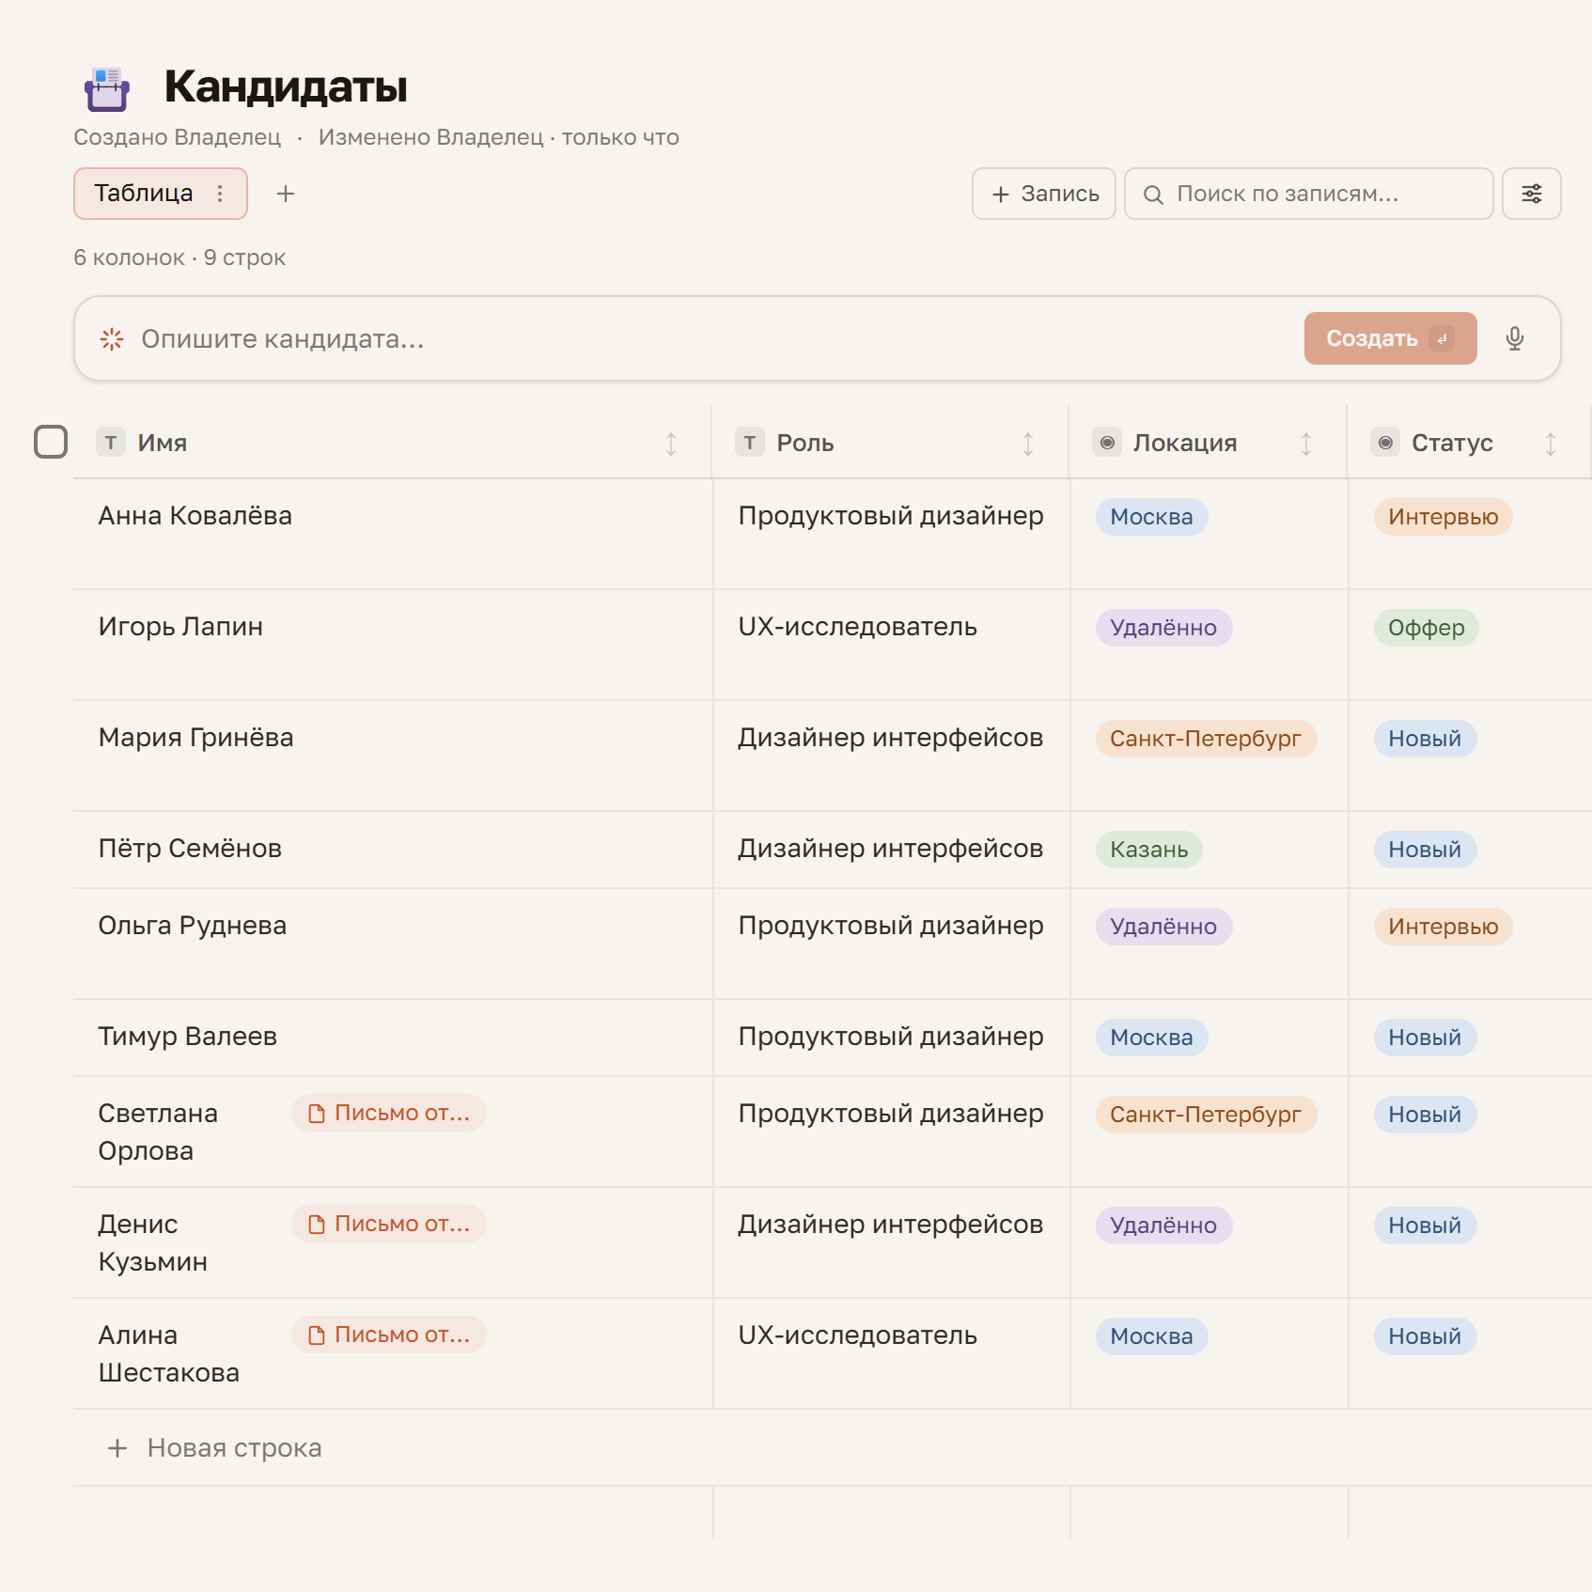Select the Игорь Лапин name cell
This screenshot has height=1592, width=1592.
pyautogui.click(x=393, y=645)
